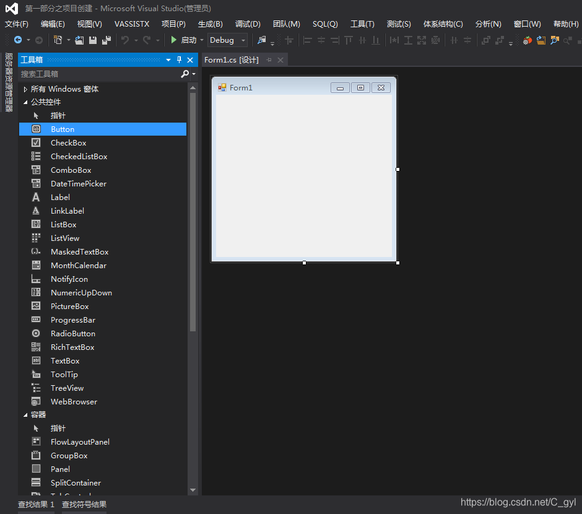The image size is (582, 514).
Task: Click the toolbox search magnifier icon
Action: coord(185,74)
